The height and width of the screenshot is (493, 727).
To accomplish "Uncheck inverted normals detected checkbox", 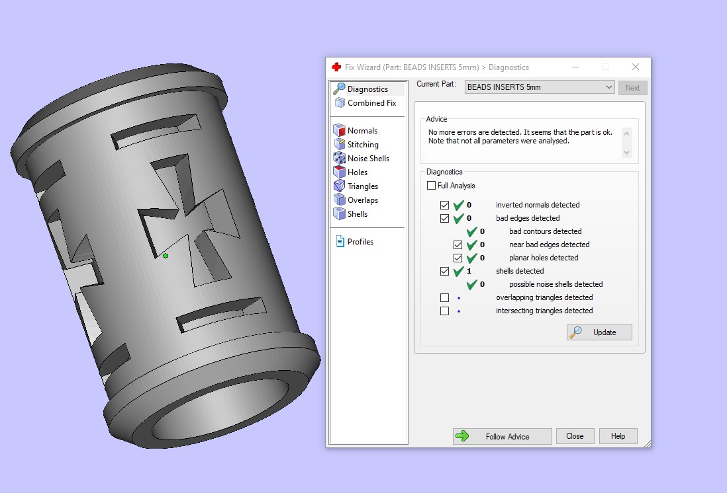I will tap(445, 205).
